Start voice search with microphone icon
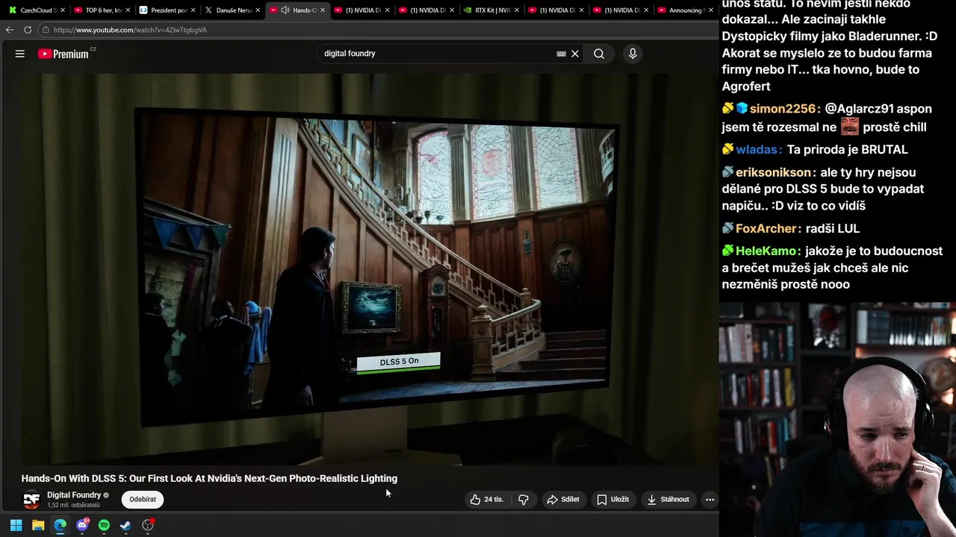Screen dimensions: 956x537 point(633,54)
